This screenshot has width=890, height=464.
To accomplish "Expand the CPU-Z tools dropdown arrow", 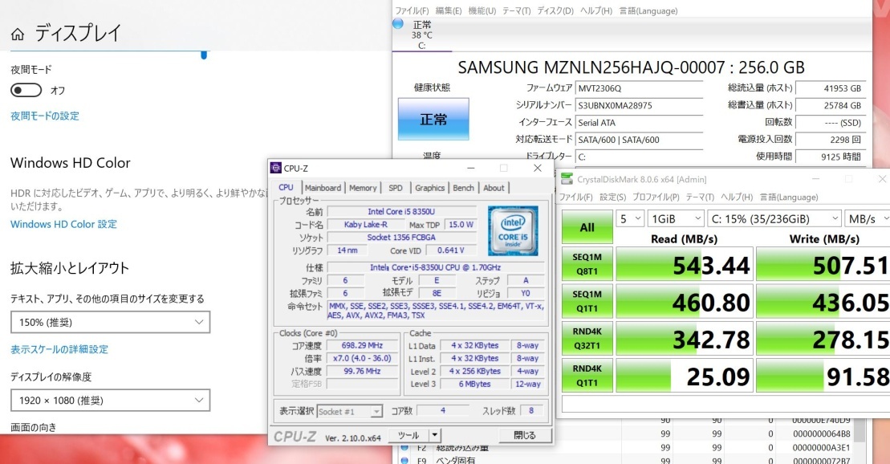I will pyautogui.click(x=434, y=435).
